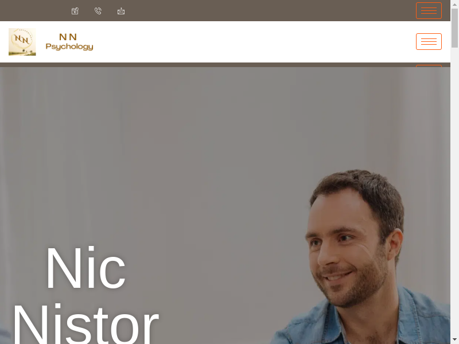459x344 pixels.
Task: Open hamburger menu in top brown bar
Action: (429, 10)
